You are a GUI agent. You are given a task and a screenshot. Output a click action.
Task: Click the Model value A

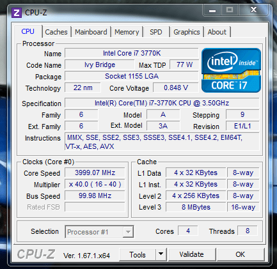click(x=163, y=114)
